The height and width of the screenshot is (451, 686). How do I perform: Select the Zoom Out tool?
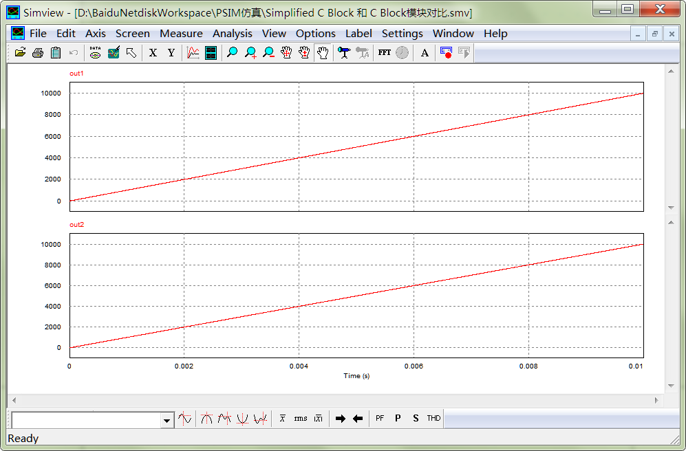tap(268, 52)
